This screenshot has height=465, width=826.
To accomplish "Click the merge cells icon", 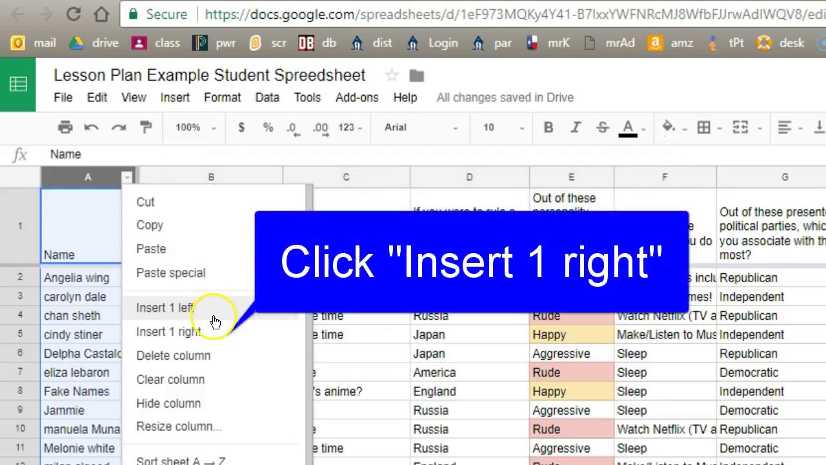I will pos(740,127).
